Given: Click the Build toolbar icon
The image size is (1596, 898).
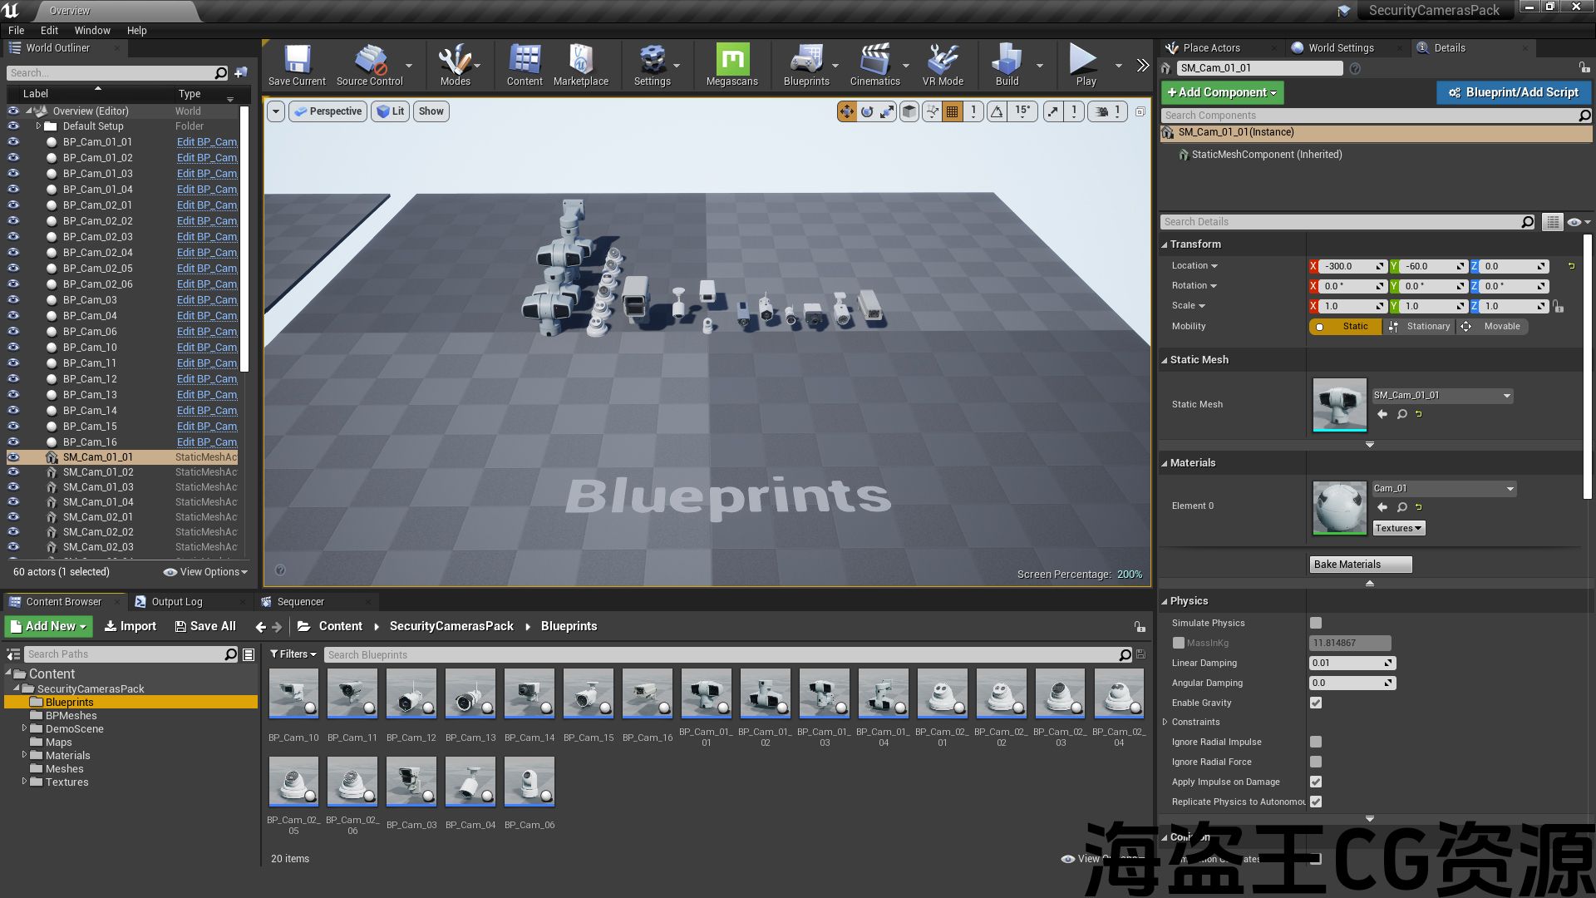Looking at the screenshot, I should point(1007,65).
